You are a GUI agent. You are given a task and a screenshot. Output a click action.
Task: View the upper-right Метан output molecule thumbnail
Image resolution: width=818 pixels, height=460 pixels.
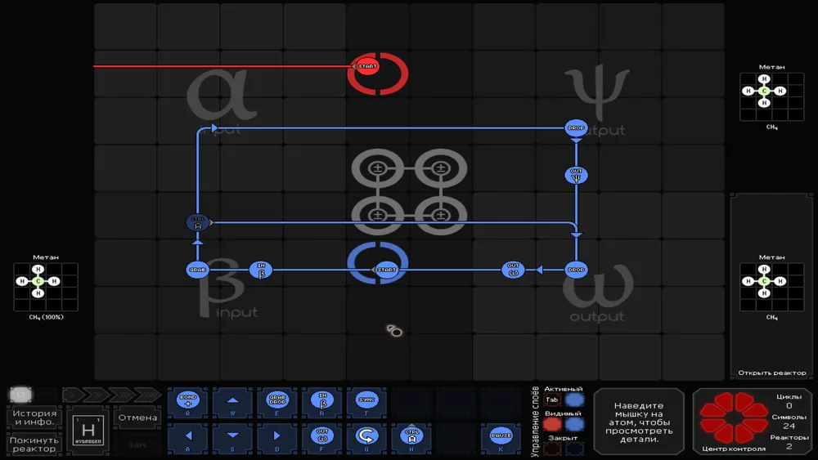pos(771,97)
